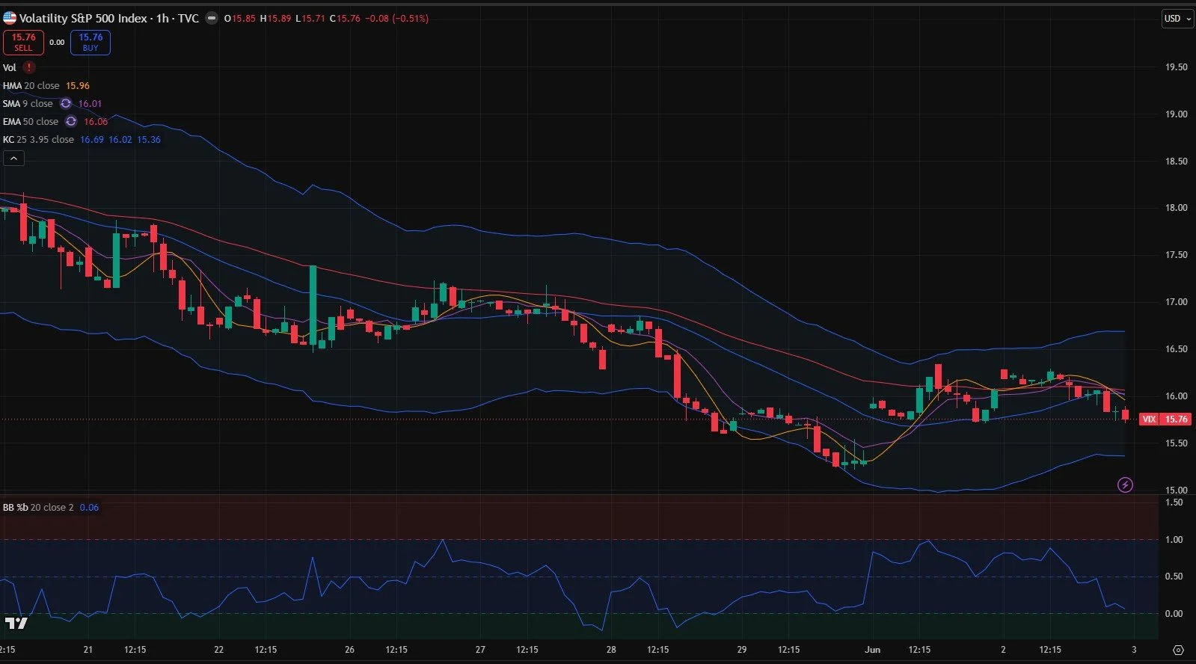Image resolution: width=1196 pixels, height=664 pixels.
Task: Click the SMA value 16.01
Action: click(90, 104)
